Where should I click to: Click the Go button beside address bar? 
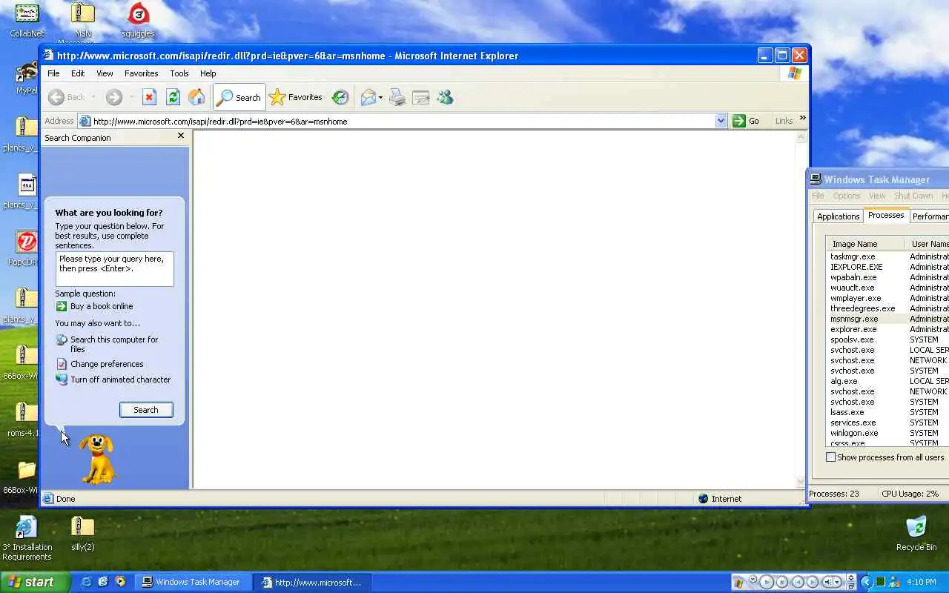747,121
